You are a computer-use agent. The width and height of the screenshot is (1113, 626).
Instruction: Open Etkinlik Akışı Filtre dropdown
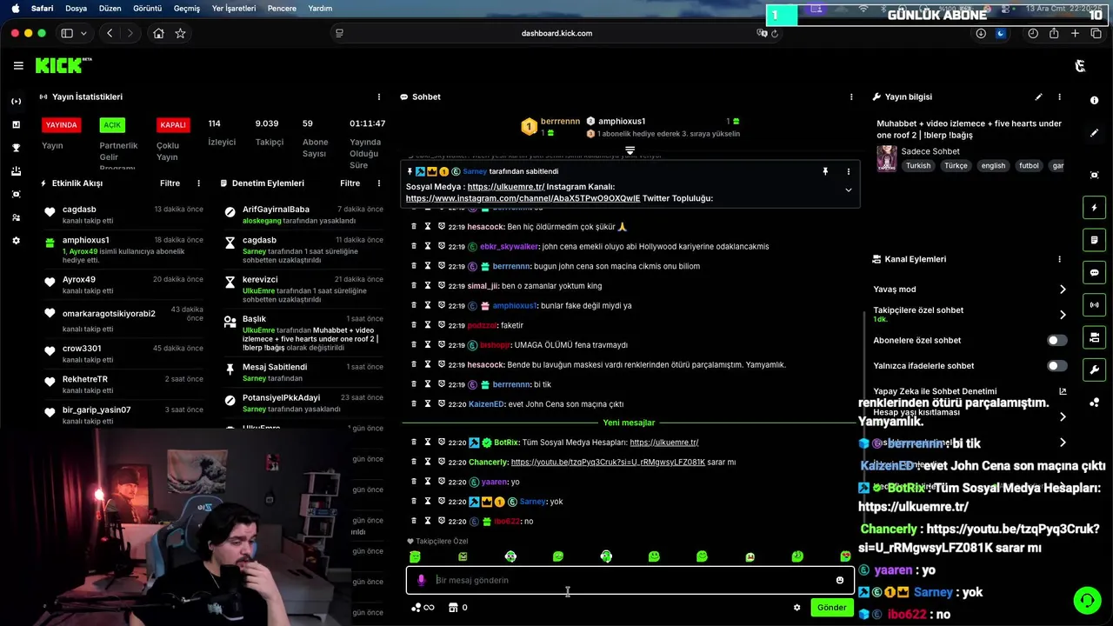[170, 183]
